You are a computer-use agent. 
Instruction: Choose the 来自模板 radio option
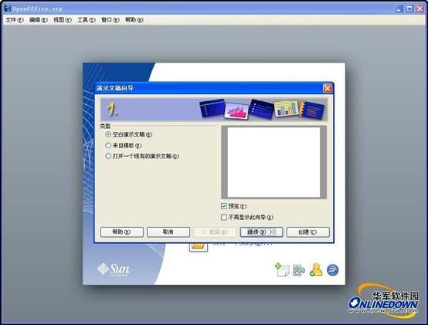[x=108, y=145]
